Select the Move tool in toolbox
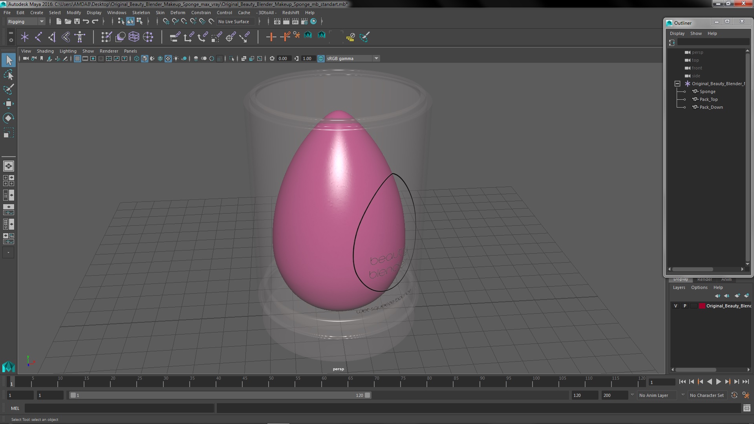Screen dimensions: 754x424 tap(8, 104)
